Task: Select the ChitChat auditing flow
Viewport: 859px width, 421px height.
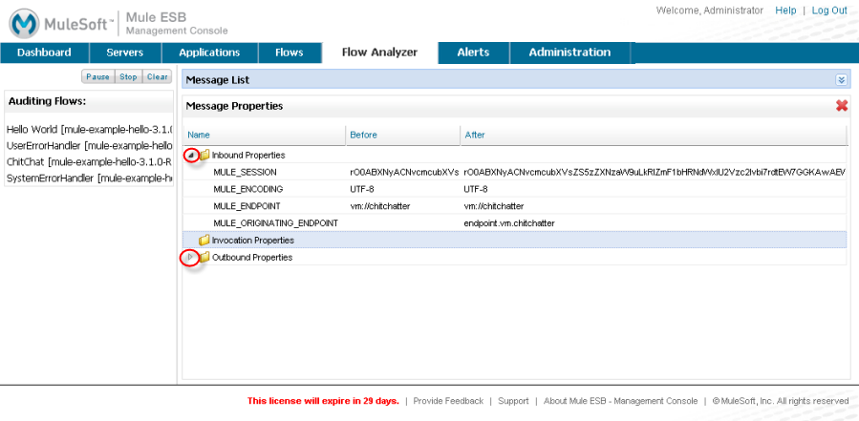Action: click(89, 162)
